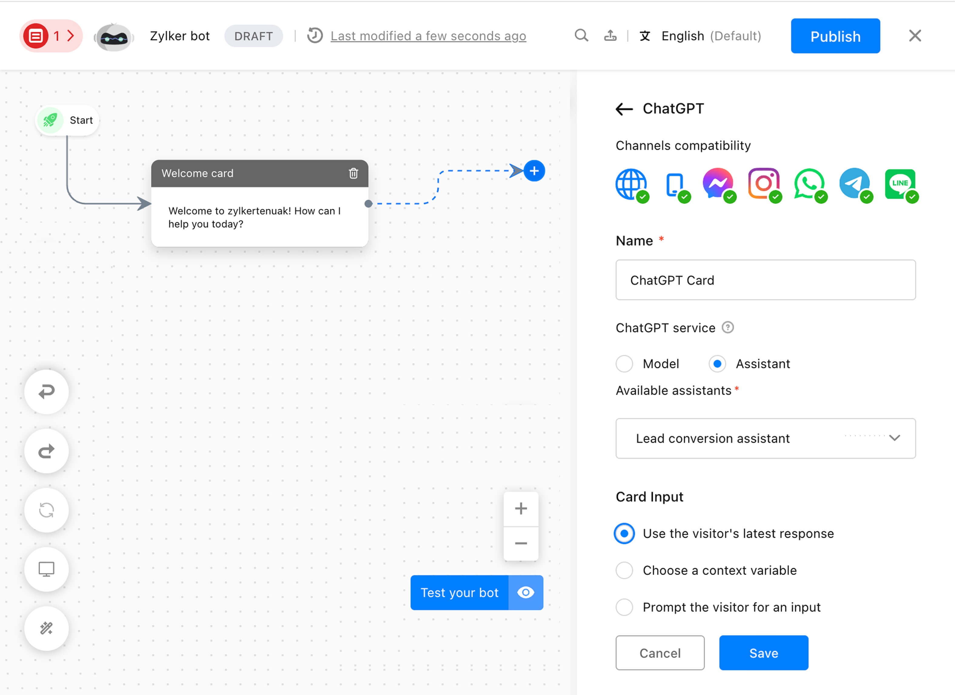Click the WhatsApp channel compatibility icon

[x=809, y=184]
